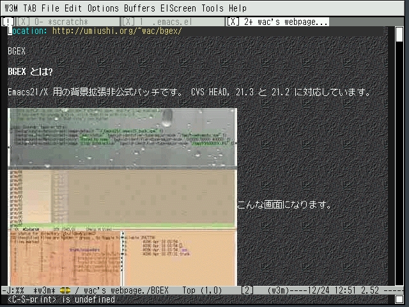
Task: Close the *scratch* screen via its [X]
Action: [x=23, y=22]
